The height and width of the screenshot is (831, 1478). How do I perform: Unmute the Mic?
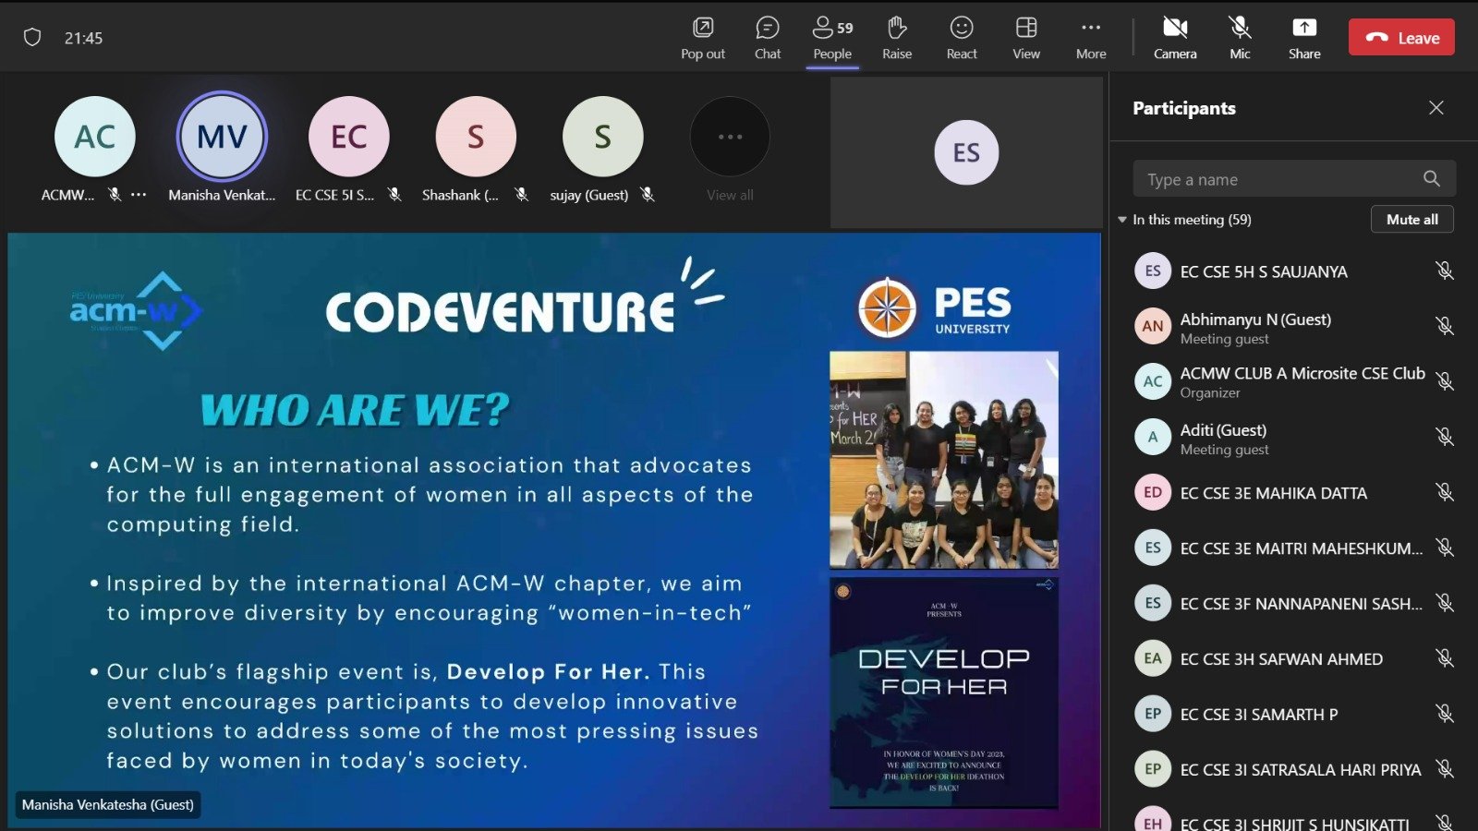click(1240, 37)
